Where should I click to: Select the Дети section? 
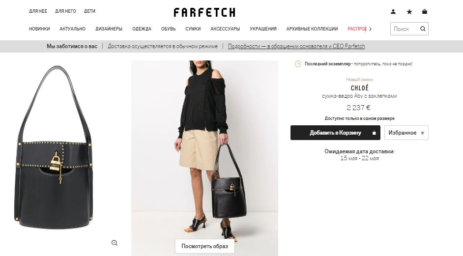coord(89,11)
